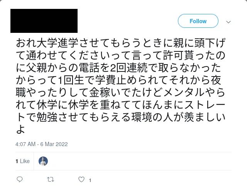Click the final よ character of tweet
The height and width of the screenshot is (194, 247).
[x=20, y=130]
